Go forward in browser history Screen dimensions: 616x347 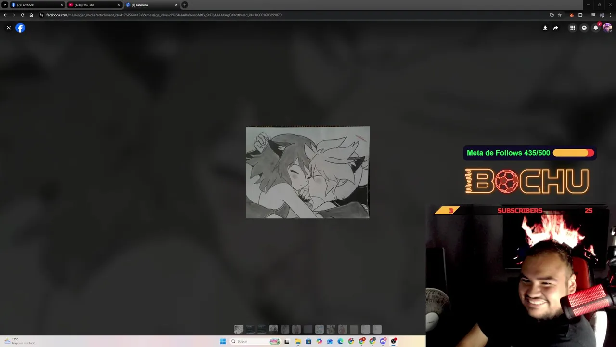click(x=14, y=15)
